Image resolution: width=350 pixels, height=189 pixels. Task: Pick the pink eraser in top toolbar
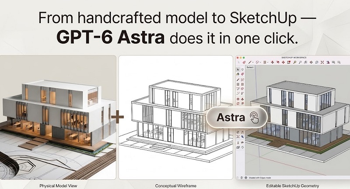coord(244,62)
